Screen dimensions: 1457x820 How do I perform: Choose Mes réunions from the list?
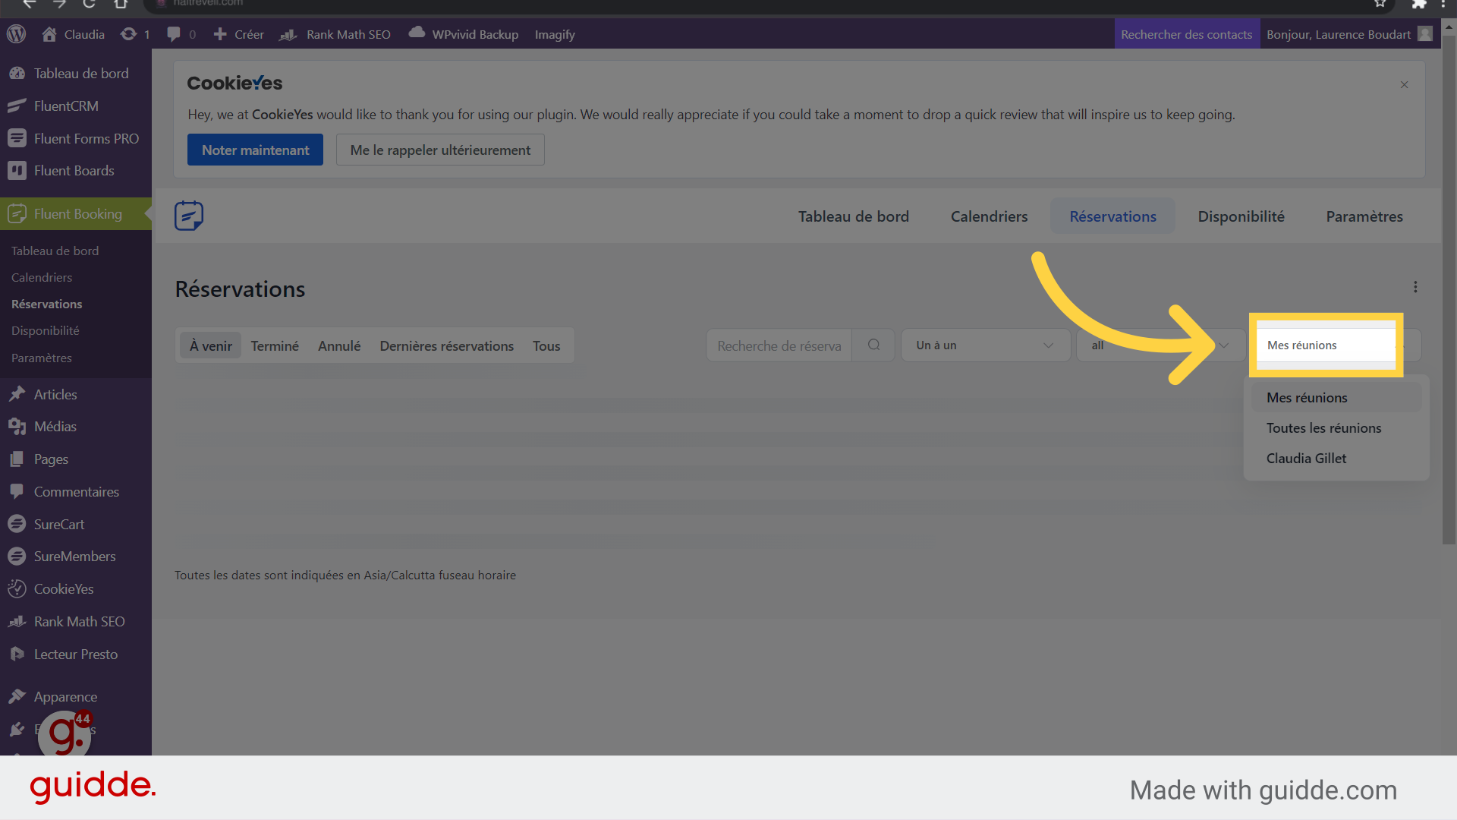(x=1336, y=398)
